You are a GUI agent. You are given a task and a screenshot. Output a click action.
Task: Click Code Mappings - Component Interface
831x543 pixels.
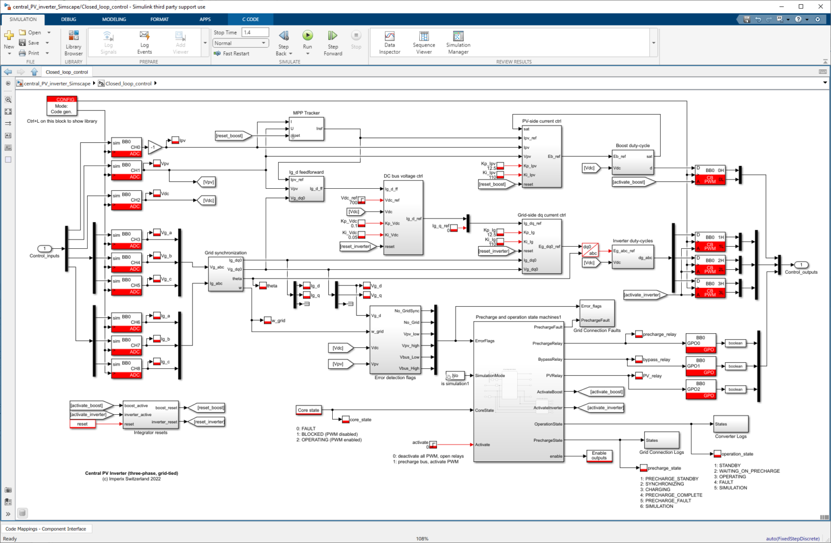47,528
